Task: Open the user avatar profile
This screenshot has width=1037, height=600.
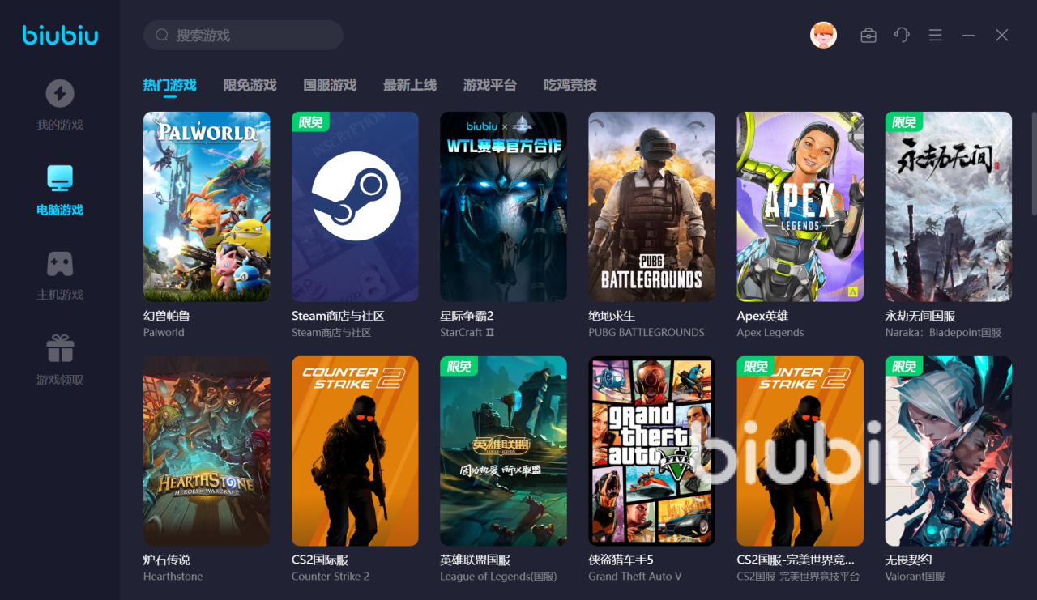Action: (x=823, y=35)
